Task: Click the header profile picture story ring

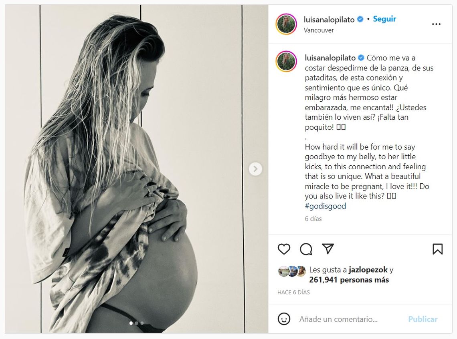Action: coord(286,24)
